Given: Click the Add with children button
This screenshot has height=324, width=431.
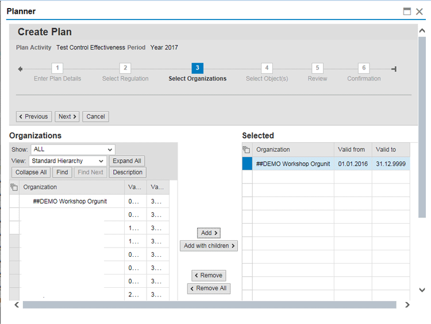Looking at the screenshot, I should pyautogui.click(x=209, y=246).
